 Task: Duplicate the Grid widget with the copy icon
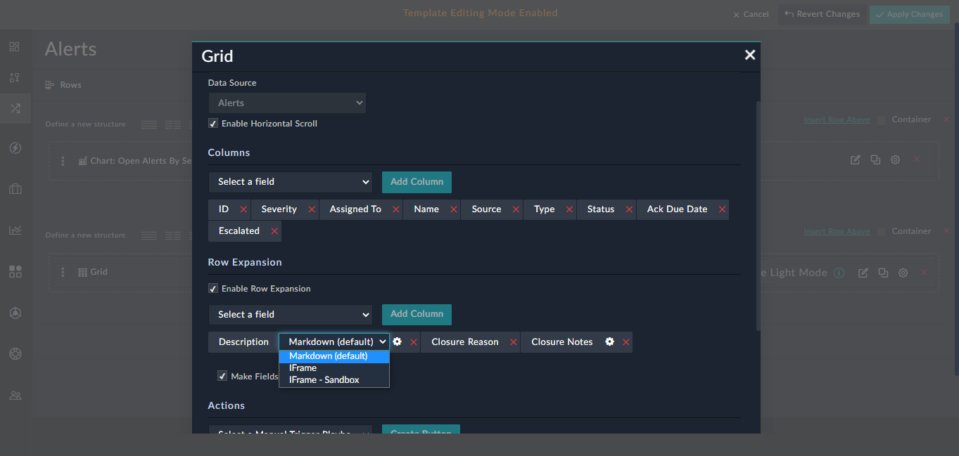click(883, 273)
